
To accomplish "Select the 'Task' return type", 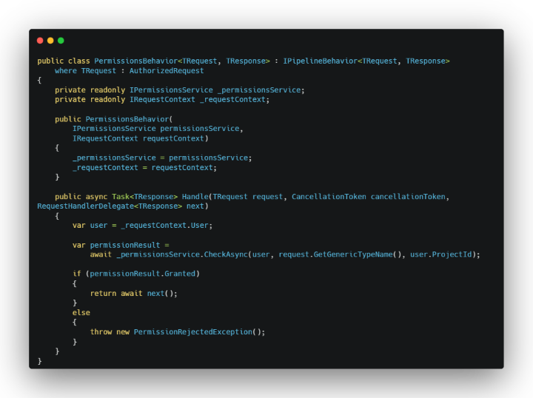I will coord(121,197).
